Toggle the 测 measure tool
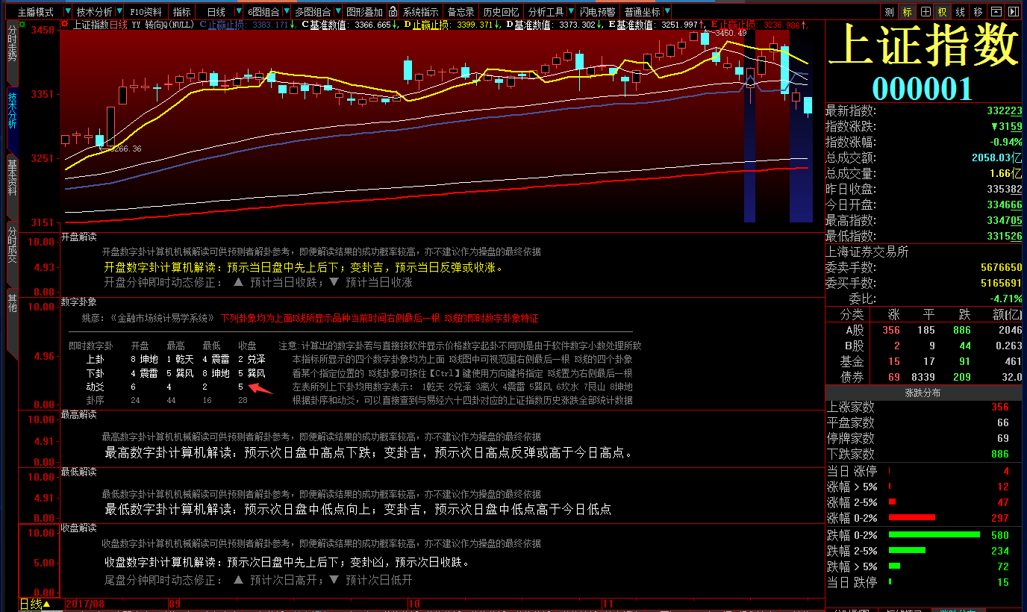Screen dimensions: 1027x612 890,12
